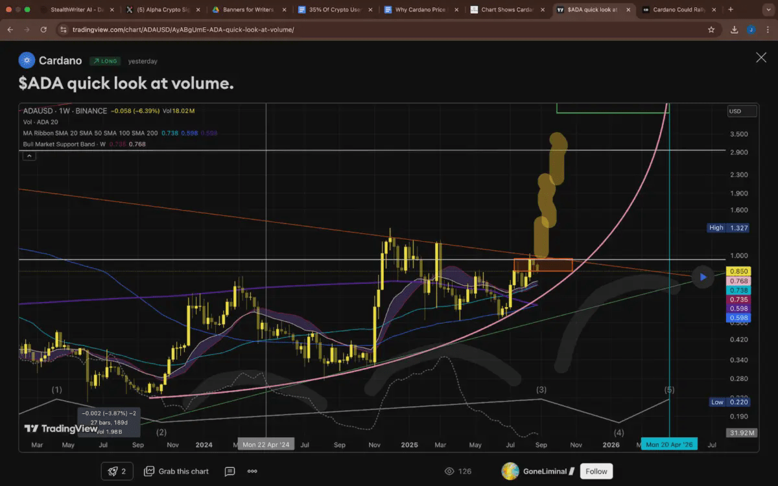Select the rocket boost icon
The height and width of the screenshot is (486, 778).
(x=113, y=471)
